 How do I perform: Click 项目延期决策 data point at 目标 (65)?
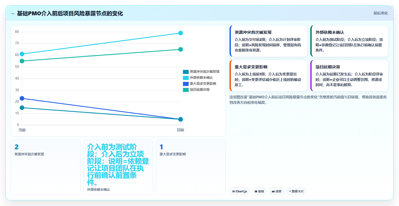180,49
